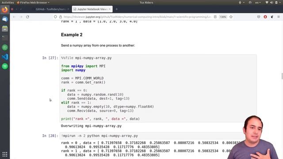Screen dimensions: 283x159
Task: Click the In [27] cell prompt
Action: (50, 58)
